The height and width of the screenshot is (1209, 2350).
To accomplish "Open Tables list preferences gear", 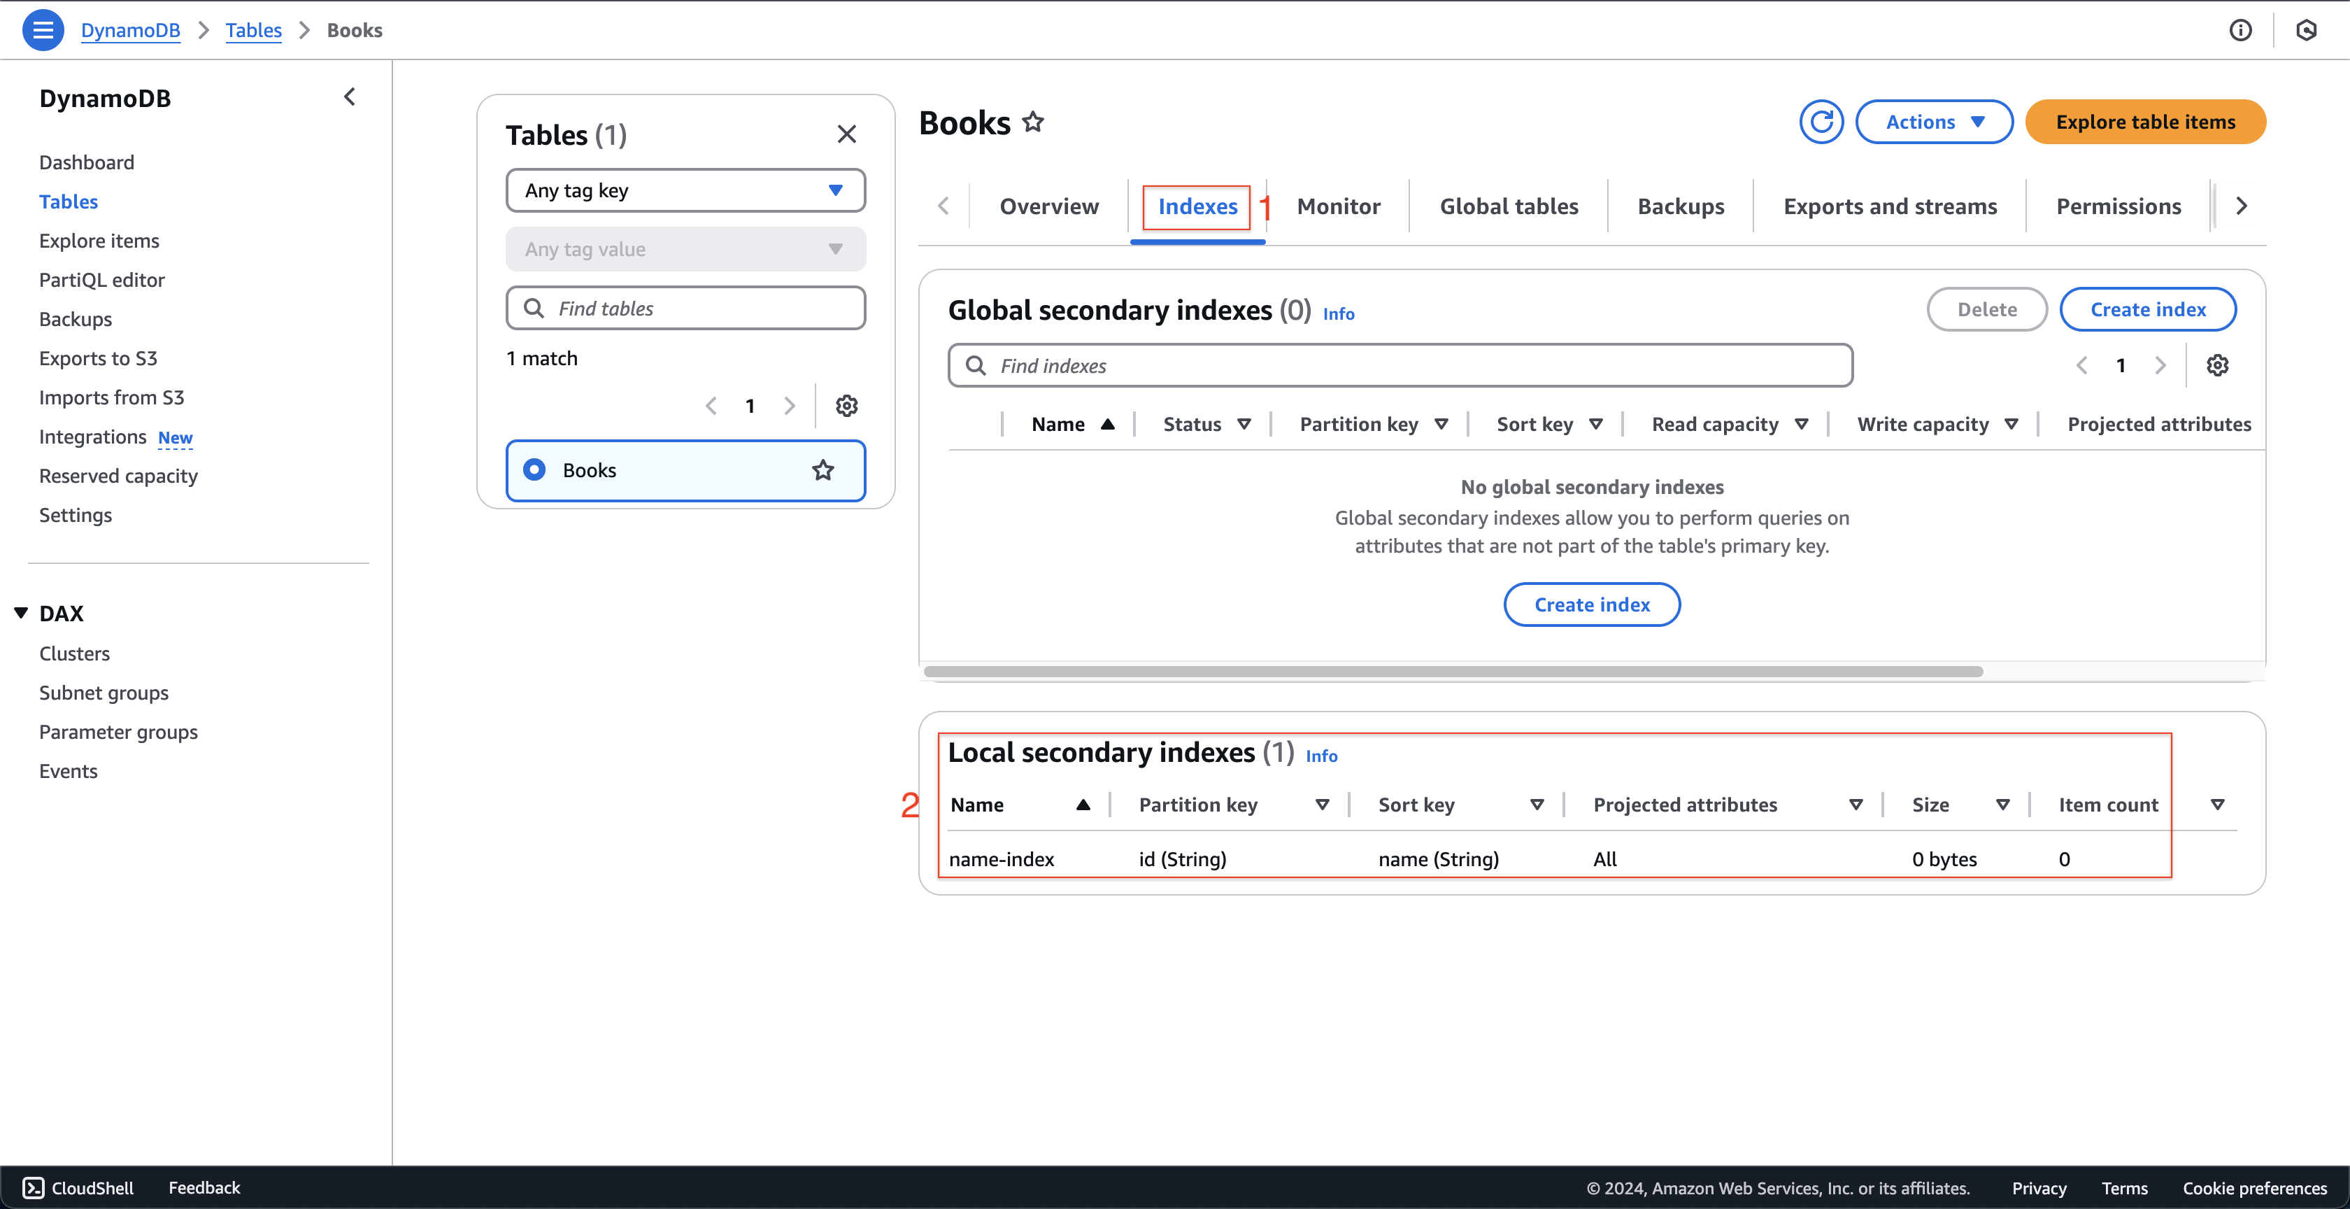I will (846, 405).
